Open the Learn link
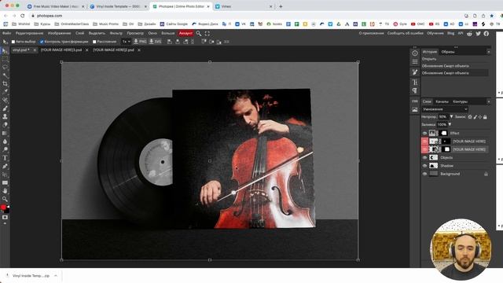This screenshot has height=283, width=503. pos(435,33)
